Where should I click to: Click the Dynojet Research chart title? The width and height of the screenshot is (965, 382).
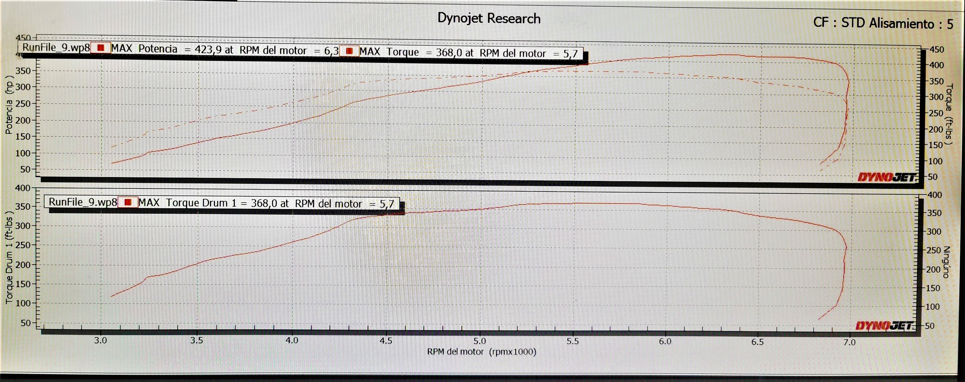click(489, 18)
